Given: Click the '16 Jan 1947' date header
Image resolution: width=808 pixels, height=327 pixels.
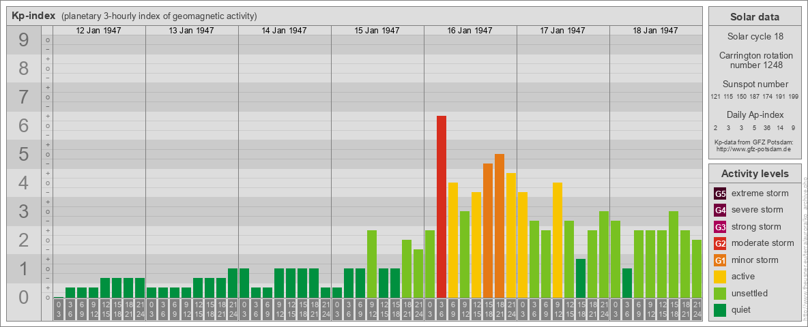Looking at the screenshot, I should pyautogui.click(x=470, y=31).
